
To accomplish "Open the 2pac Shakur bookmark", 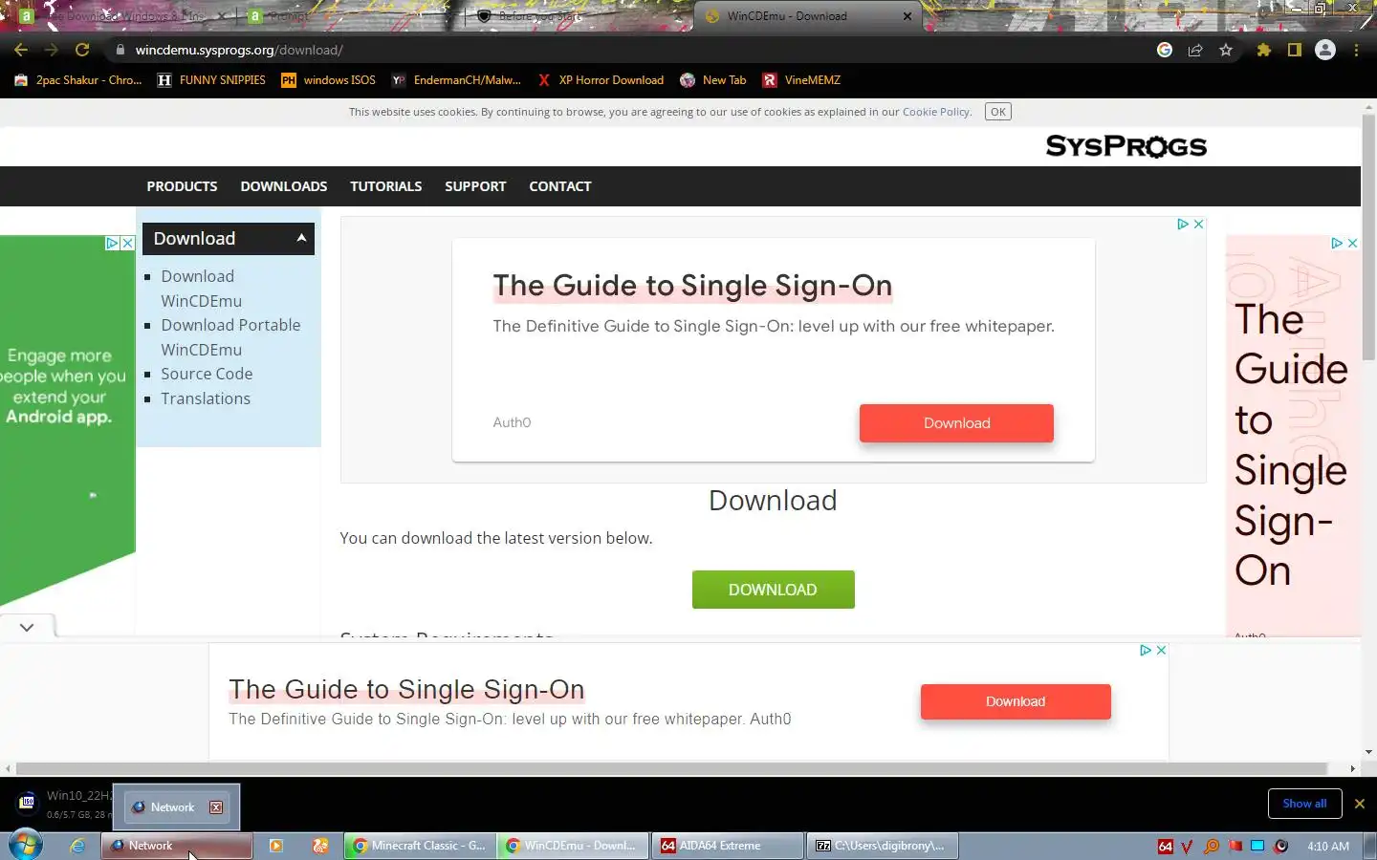I will pyautogui.click(x=77, y=80).
